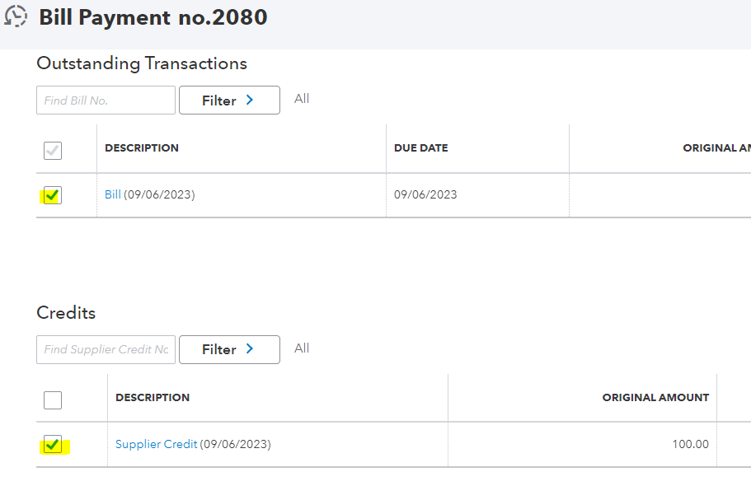Click the All label beside the Outstanding Transactions filter
751x500 pixels.
(x=302, y=99)
